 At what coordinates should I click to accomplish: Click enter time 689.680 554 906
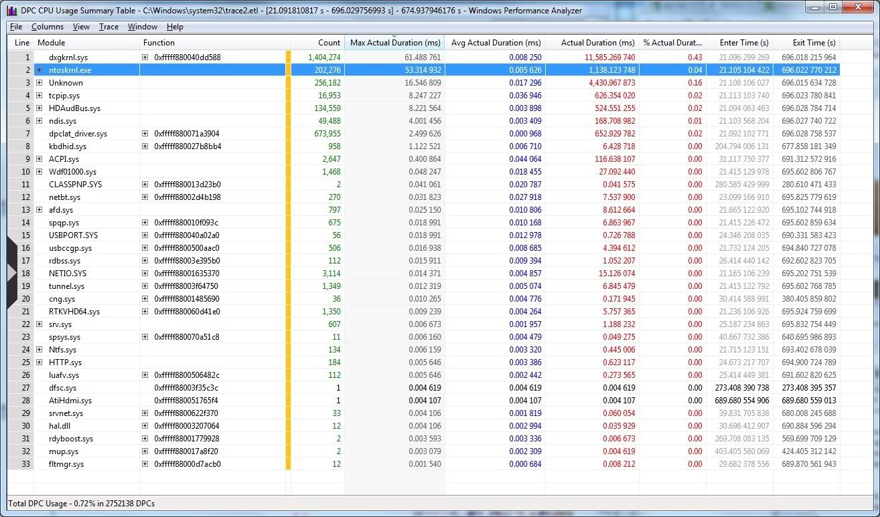point(742,401)
